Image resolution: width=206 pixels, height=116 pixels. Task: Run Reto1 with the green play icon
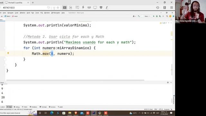click(x=154, y=16)
